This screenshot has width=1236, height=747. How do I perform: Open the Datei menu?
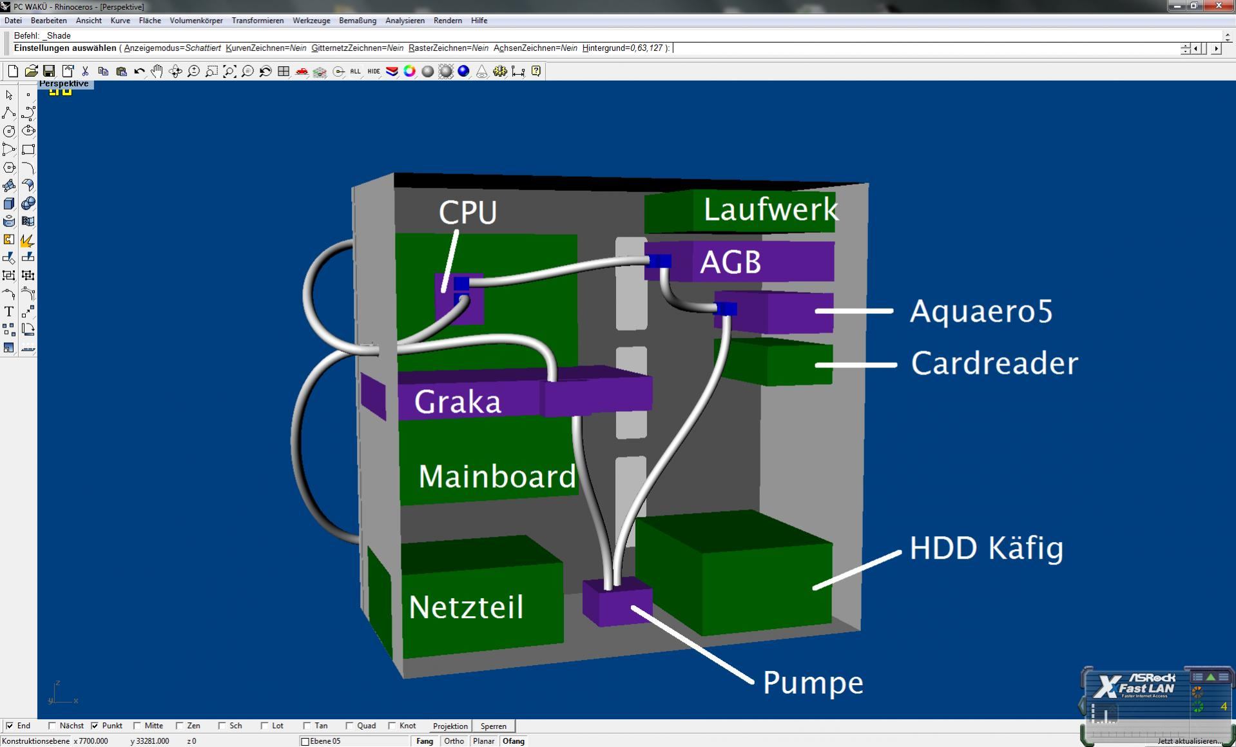pyautogui.click(x=13, y=21)
